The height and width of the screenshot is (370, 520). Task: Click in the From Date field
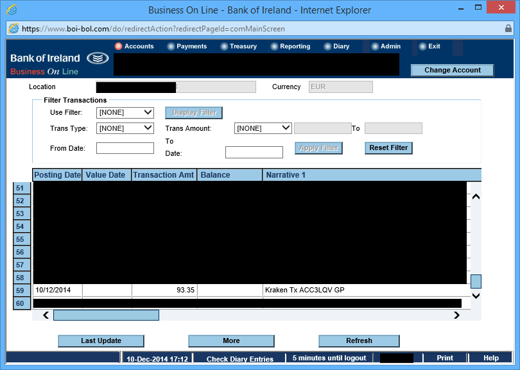(125, 148)
